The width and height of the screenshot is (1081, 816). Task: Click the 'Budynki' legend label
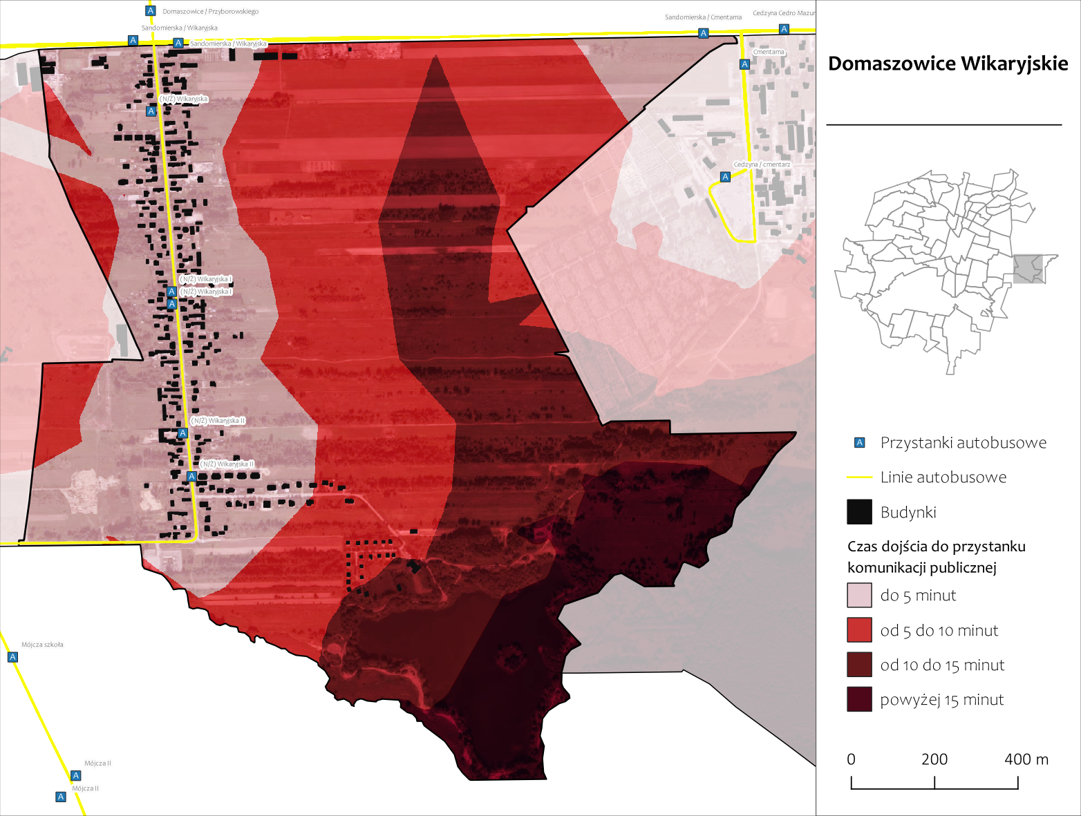click(908, 513)
